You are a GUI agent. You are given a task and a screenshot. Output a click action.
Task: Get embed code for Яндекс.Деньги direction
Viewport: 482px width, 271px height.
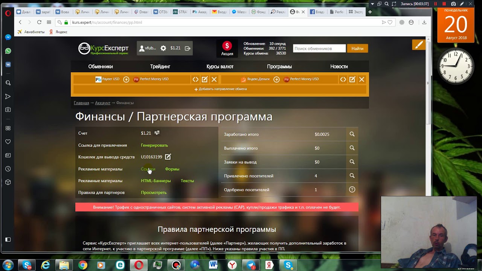click(x=343, y=79)
